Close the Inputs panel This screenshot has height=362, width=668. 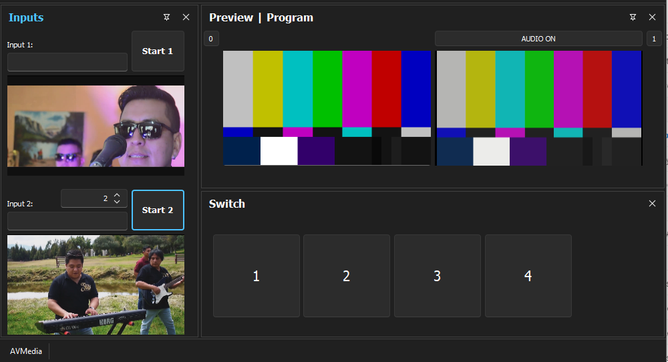[186, 17]
